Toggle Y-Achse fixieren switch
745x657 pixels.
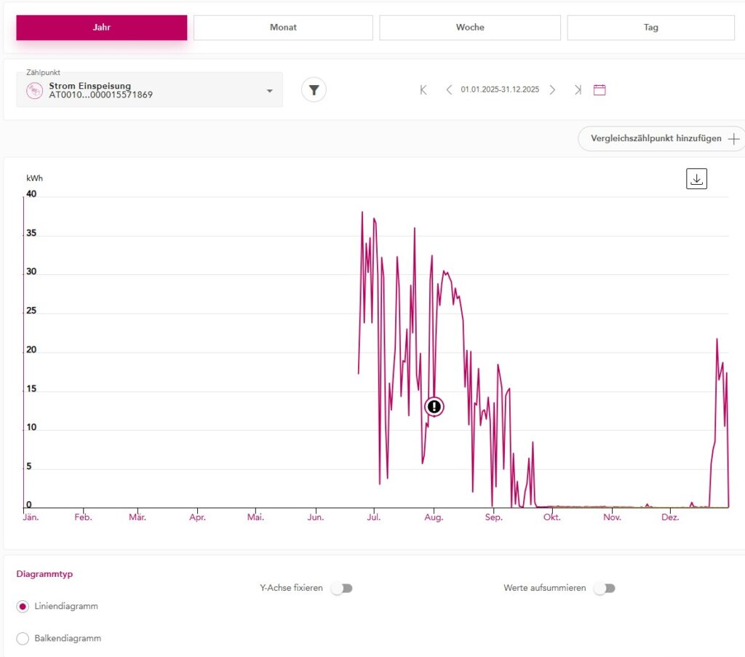(341, 588)
